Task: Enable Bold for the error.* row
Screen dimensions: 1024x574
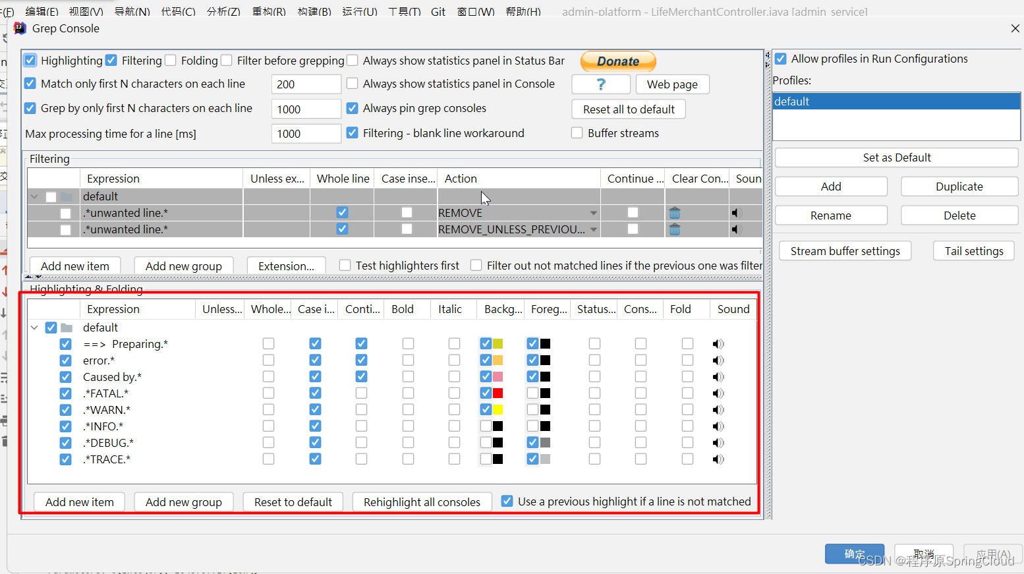Action: pyautogui.click(x=409, y=360)
